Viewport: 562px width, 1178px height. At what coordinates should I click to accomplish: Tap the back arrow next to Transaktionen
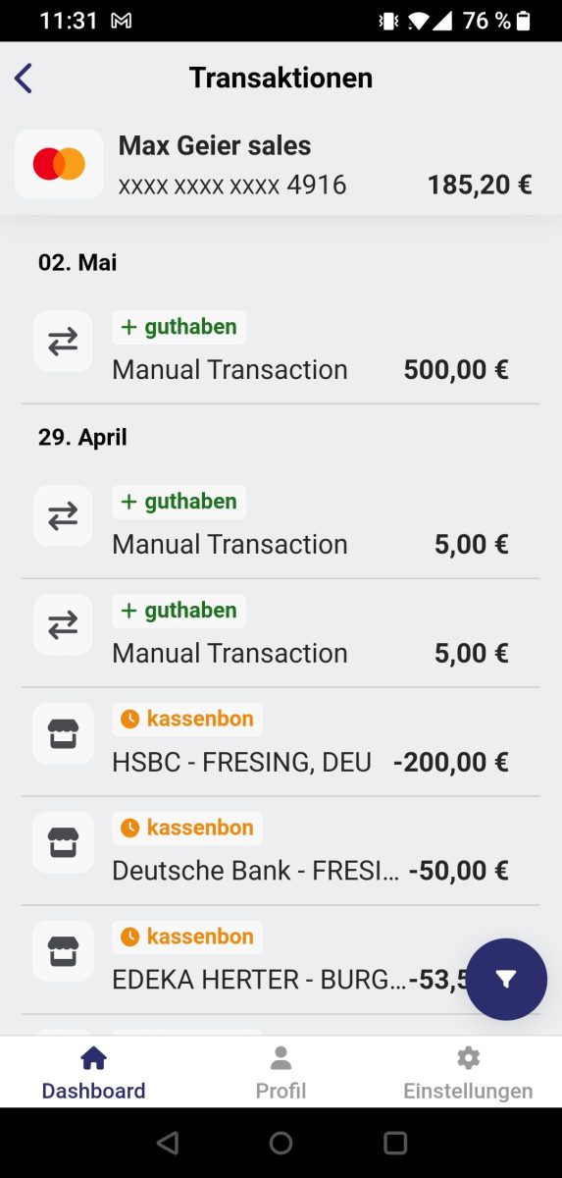24,78
